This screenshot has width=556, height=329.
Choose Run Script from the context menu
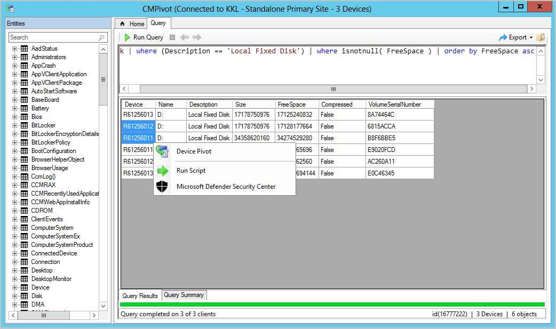coord(225,171)
